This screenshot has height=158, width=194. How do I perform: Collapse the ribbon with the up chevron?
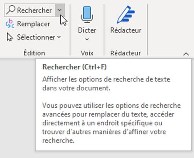[186, 54]
